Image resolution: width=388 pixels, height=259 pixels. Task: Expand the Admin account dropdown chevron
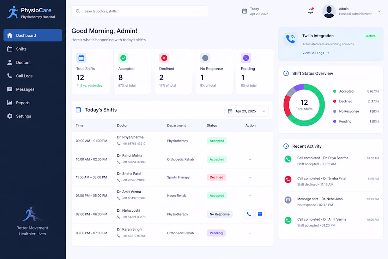click(379, 11)
